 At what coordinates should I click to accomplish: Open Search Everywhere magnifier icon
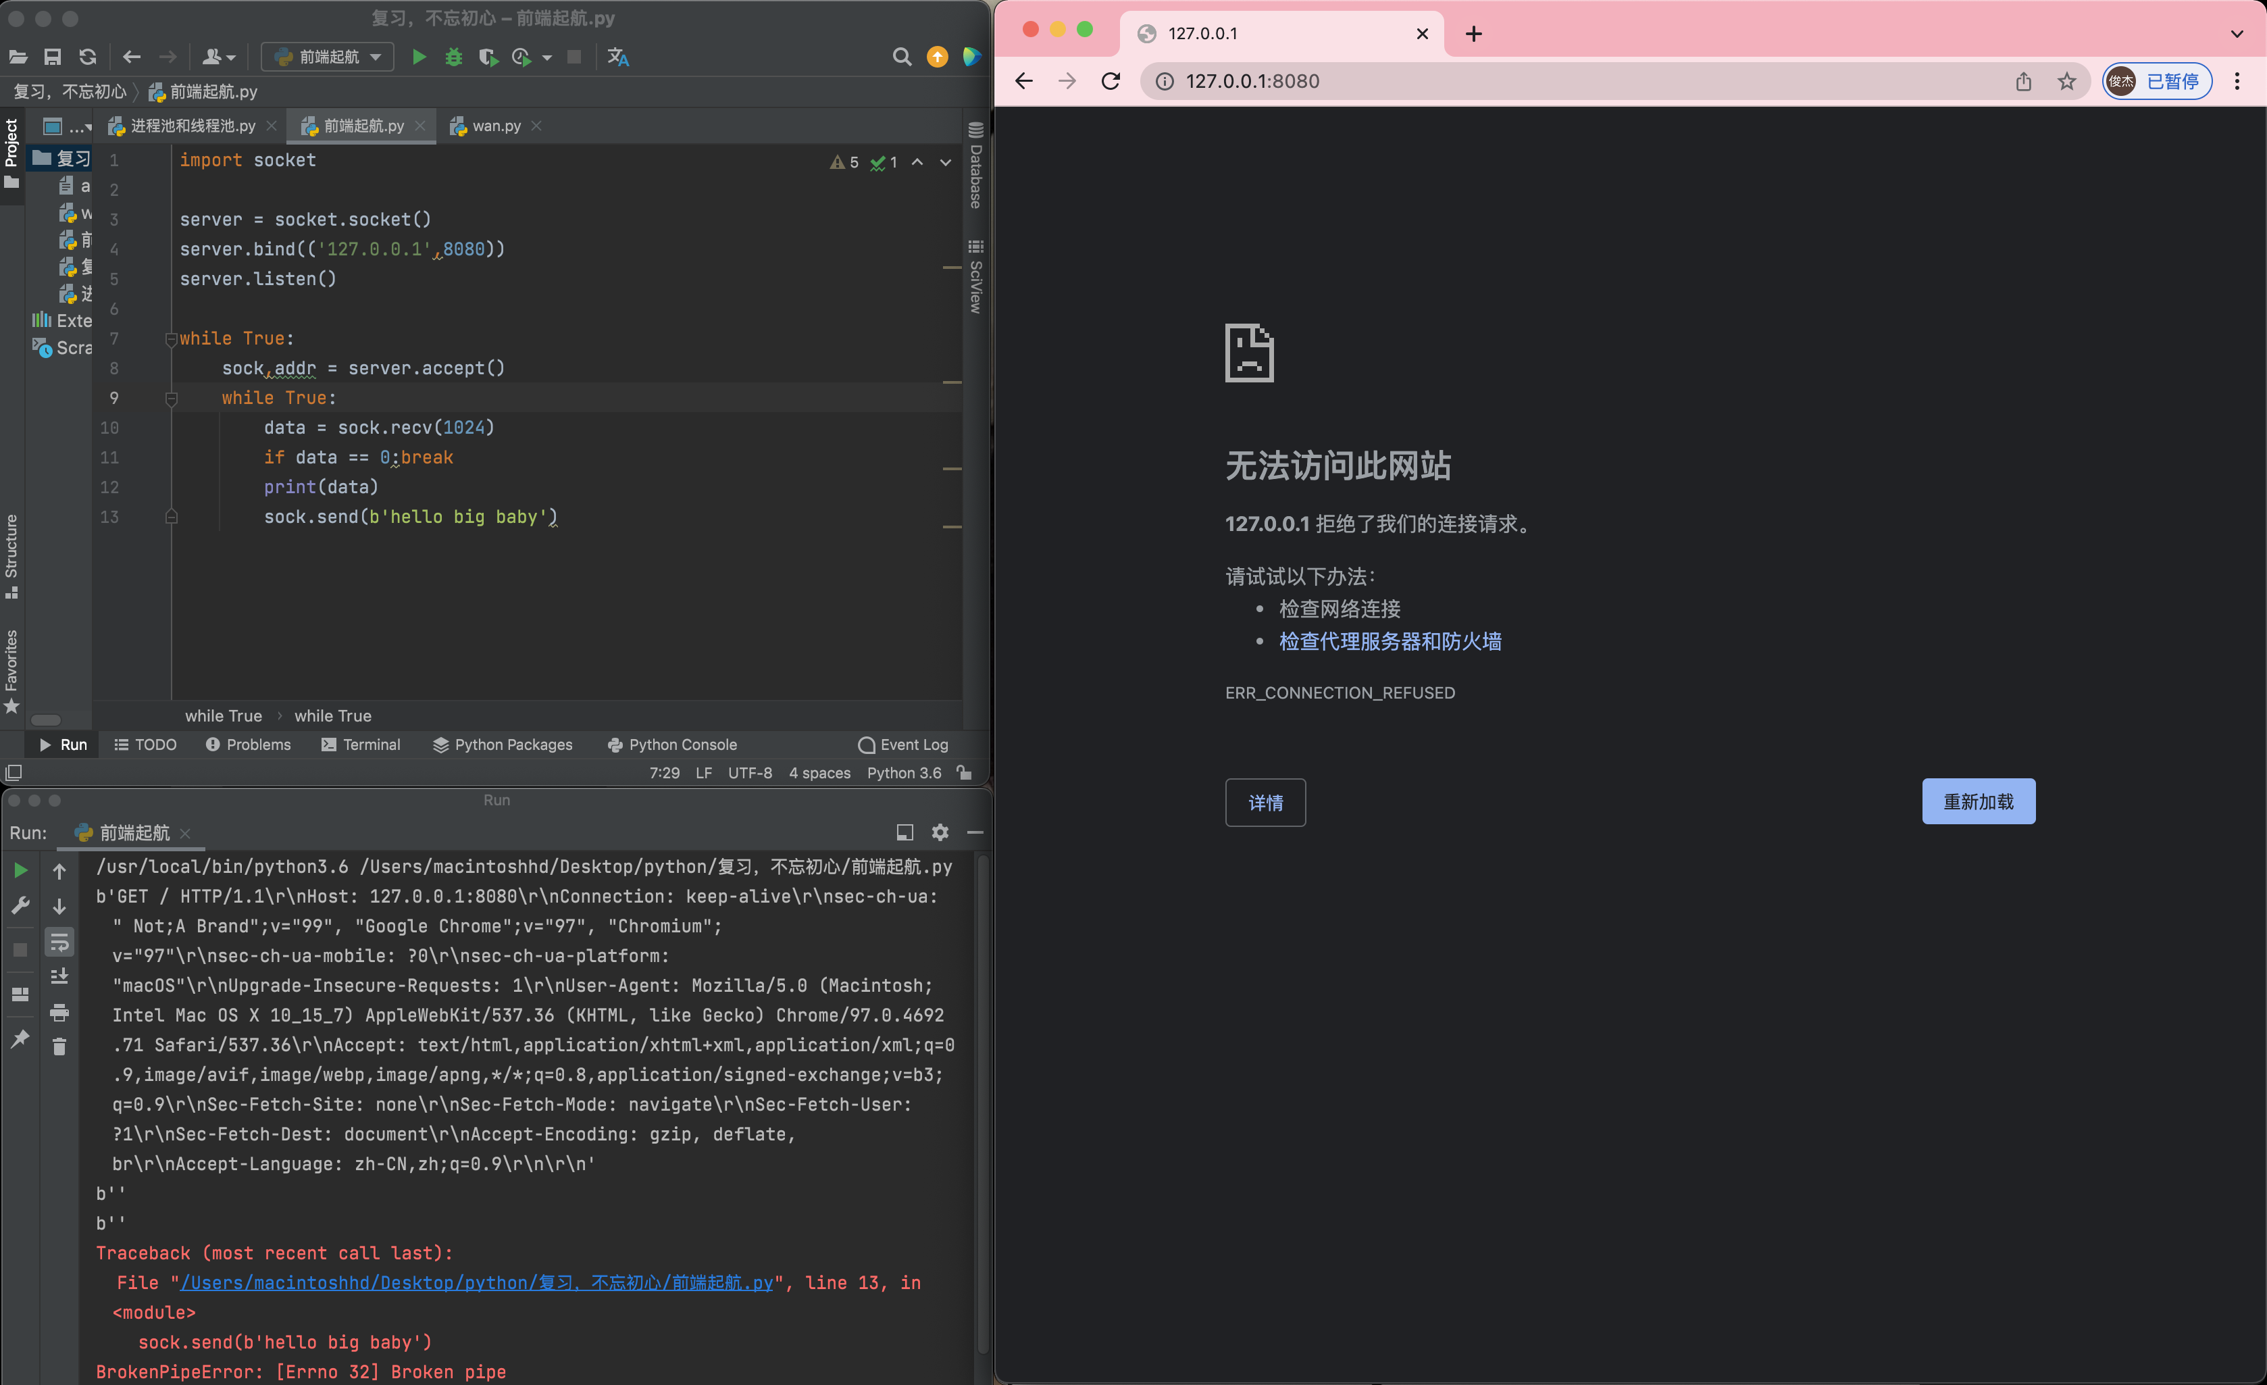pos(902,57)
